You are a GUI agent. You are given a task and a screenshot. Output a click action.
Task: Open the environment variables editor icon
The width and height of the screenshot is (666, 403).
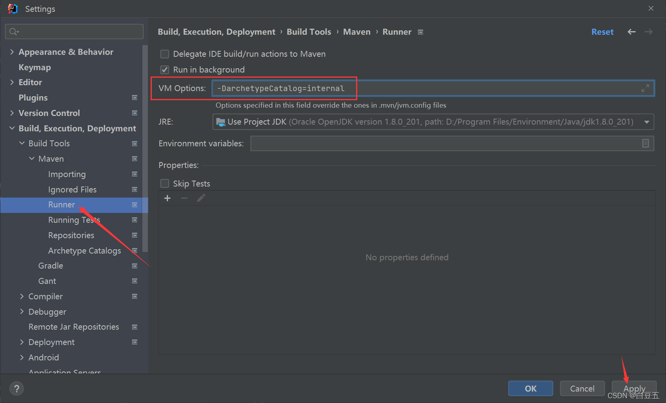[645, 143]
